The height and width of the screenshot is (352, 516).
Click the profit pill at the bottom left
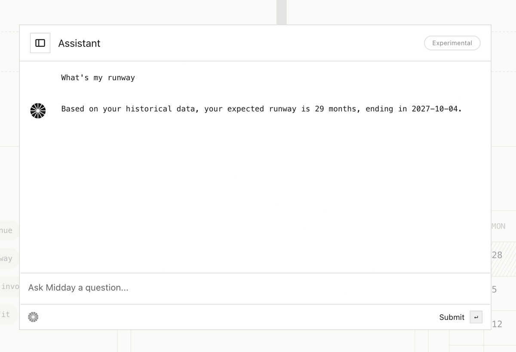tap(6, 314)
